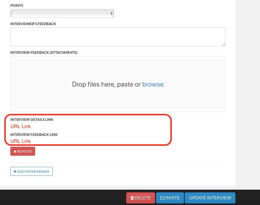Click the plus icon on Add Interviewer
This screenshot has height=205, width=260.
pos(15,172)
